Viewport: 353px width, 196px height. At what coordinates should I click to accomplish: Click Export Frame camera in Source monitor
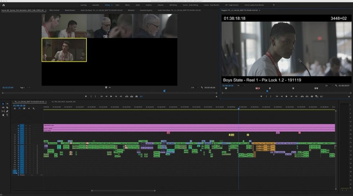137,96
